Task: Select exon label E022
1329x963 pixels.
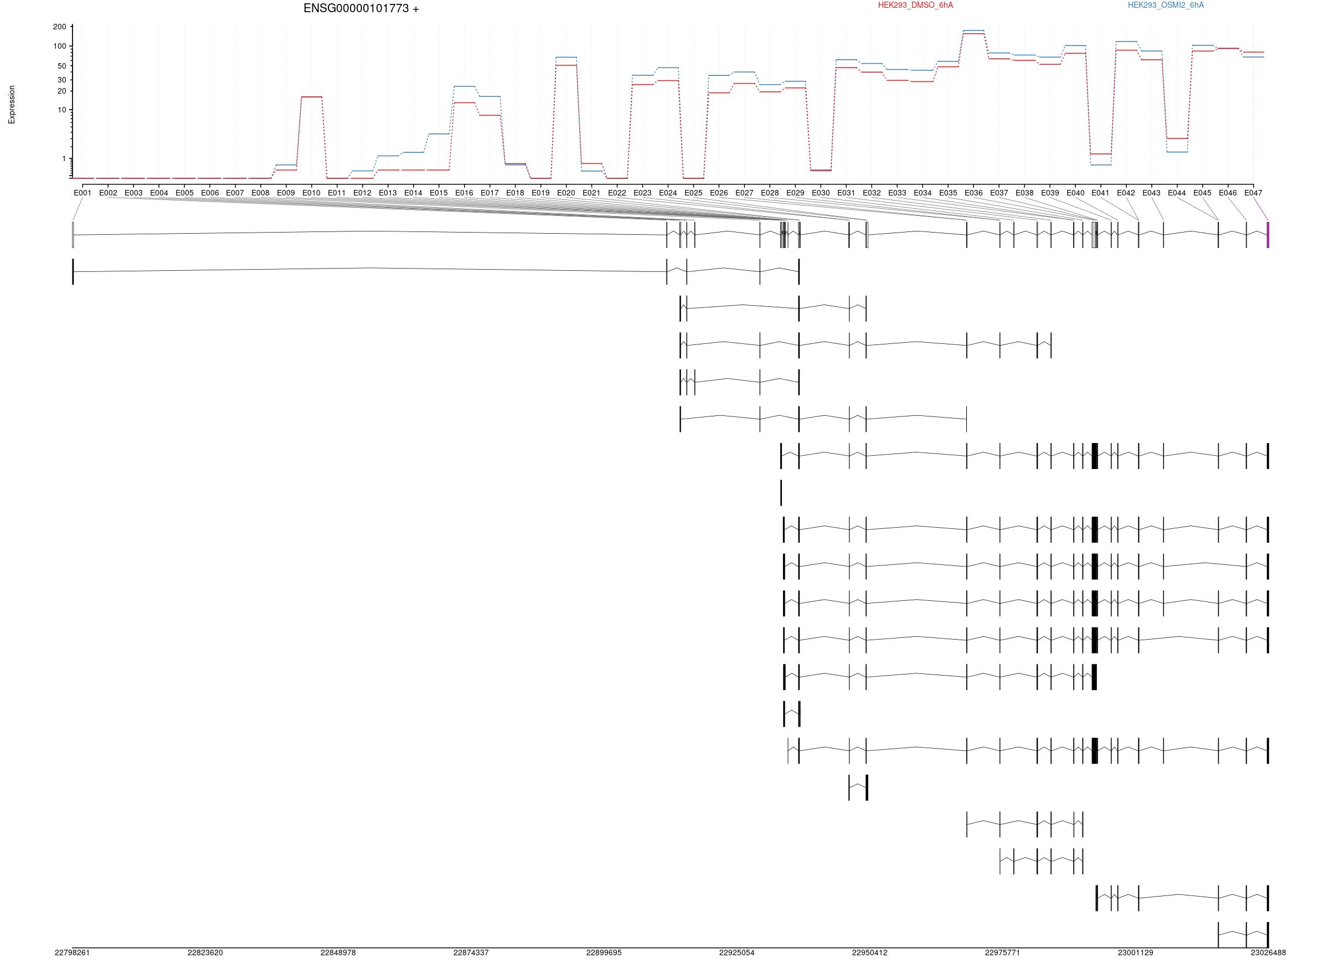Action: (617, 193)
